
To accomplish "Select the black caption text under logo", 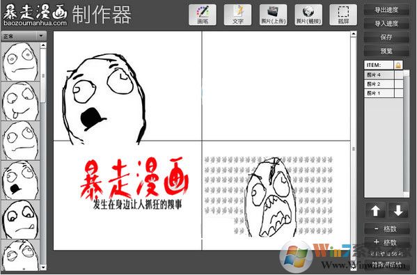I will pyautogui.click(x=138, y=205).
